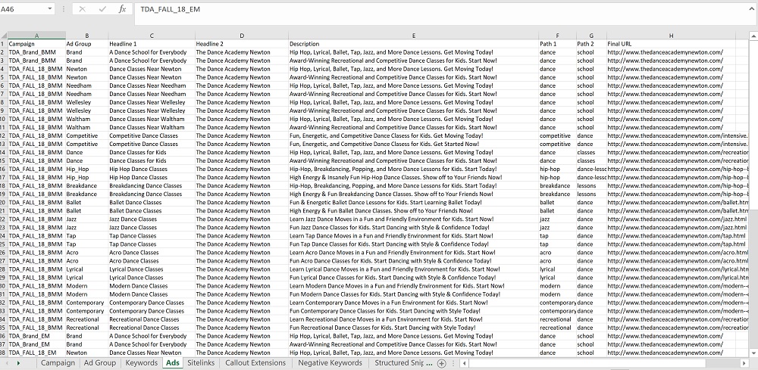Select Dance Classes Near Wellesley in row 8
The image size is (758, 370).
tap(152, 102)
